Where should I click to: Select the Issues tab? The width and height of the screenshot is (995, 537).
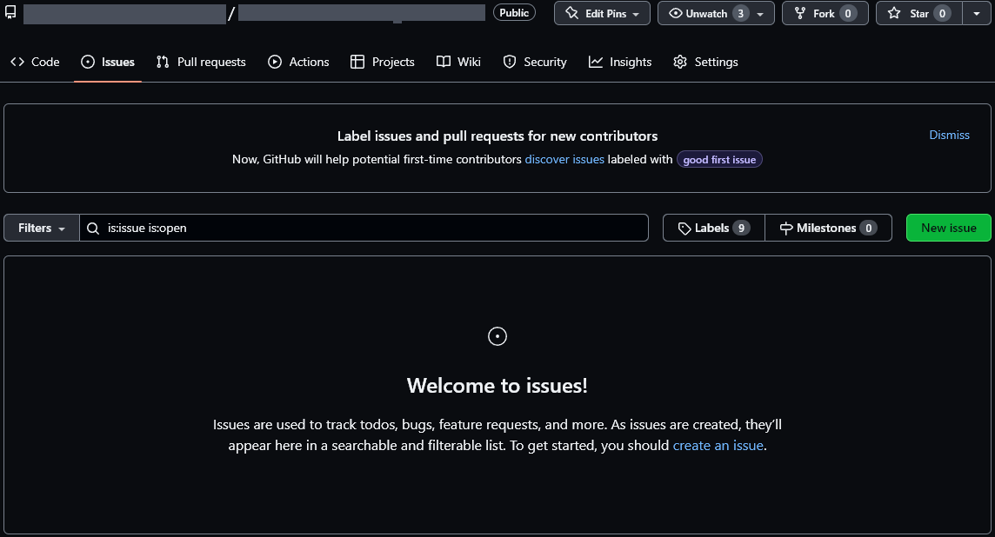pyautogui.click(x=108, y=62)
